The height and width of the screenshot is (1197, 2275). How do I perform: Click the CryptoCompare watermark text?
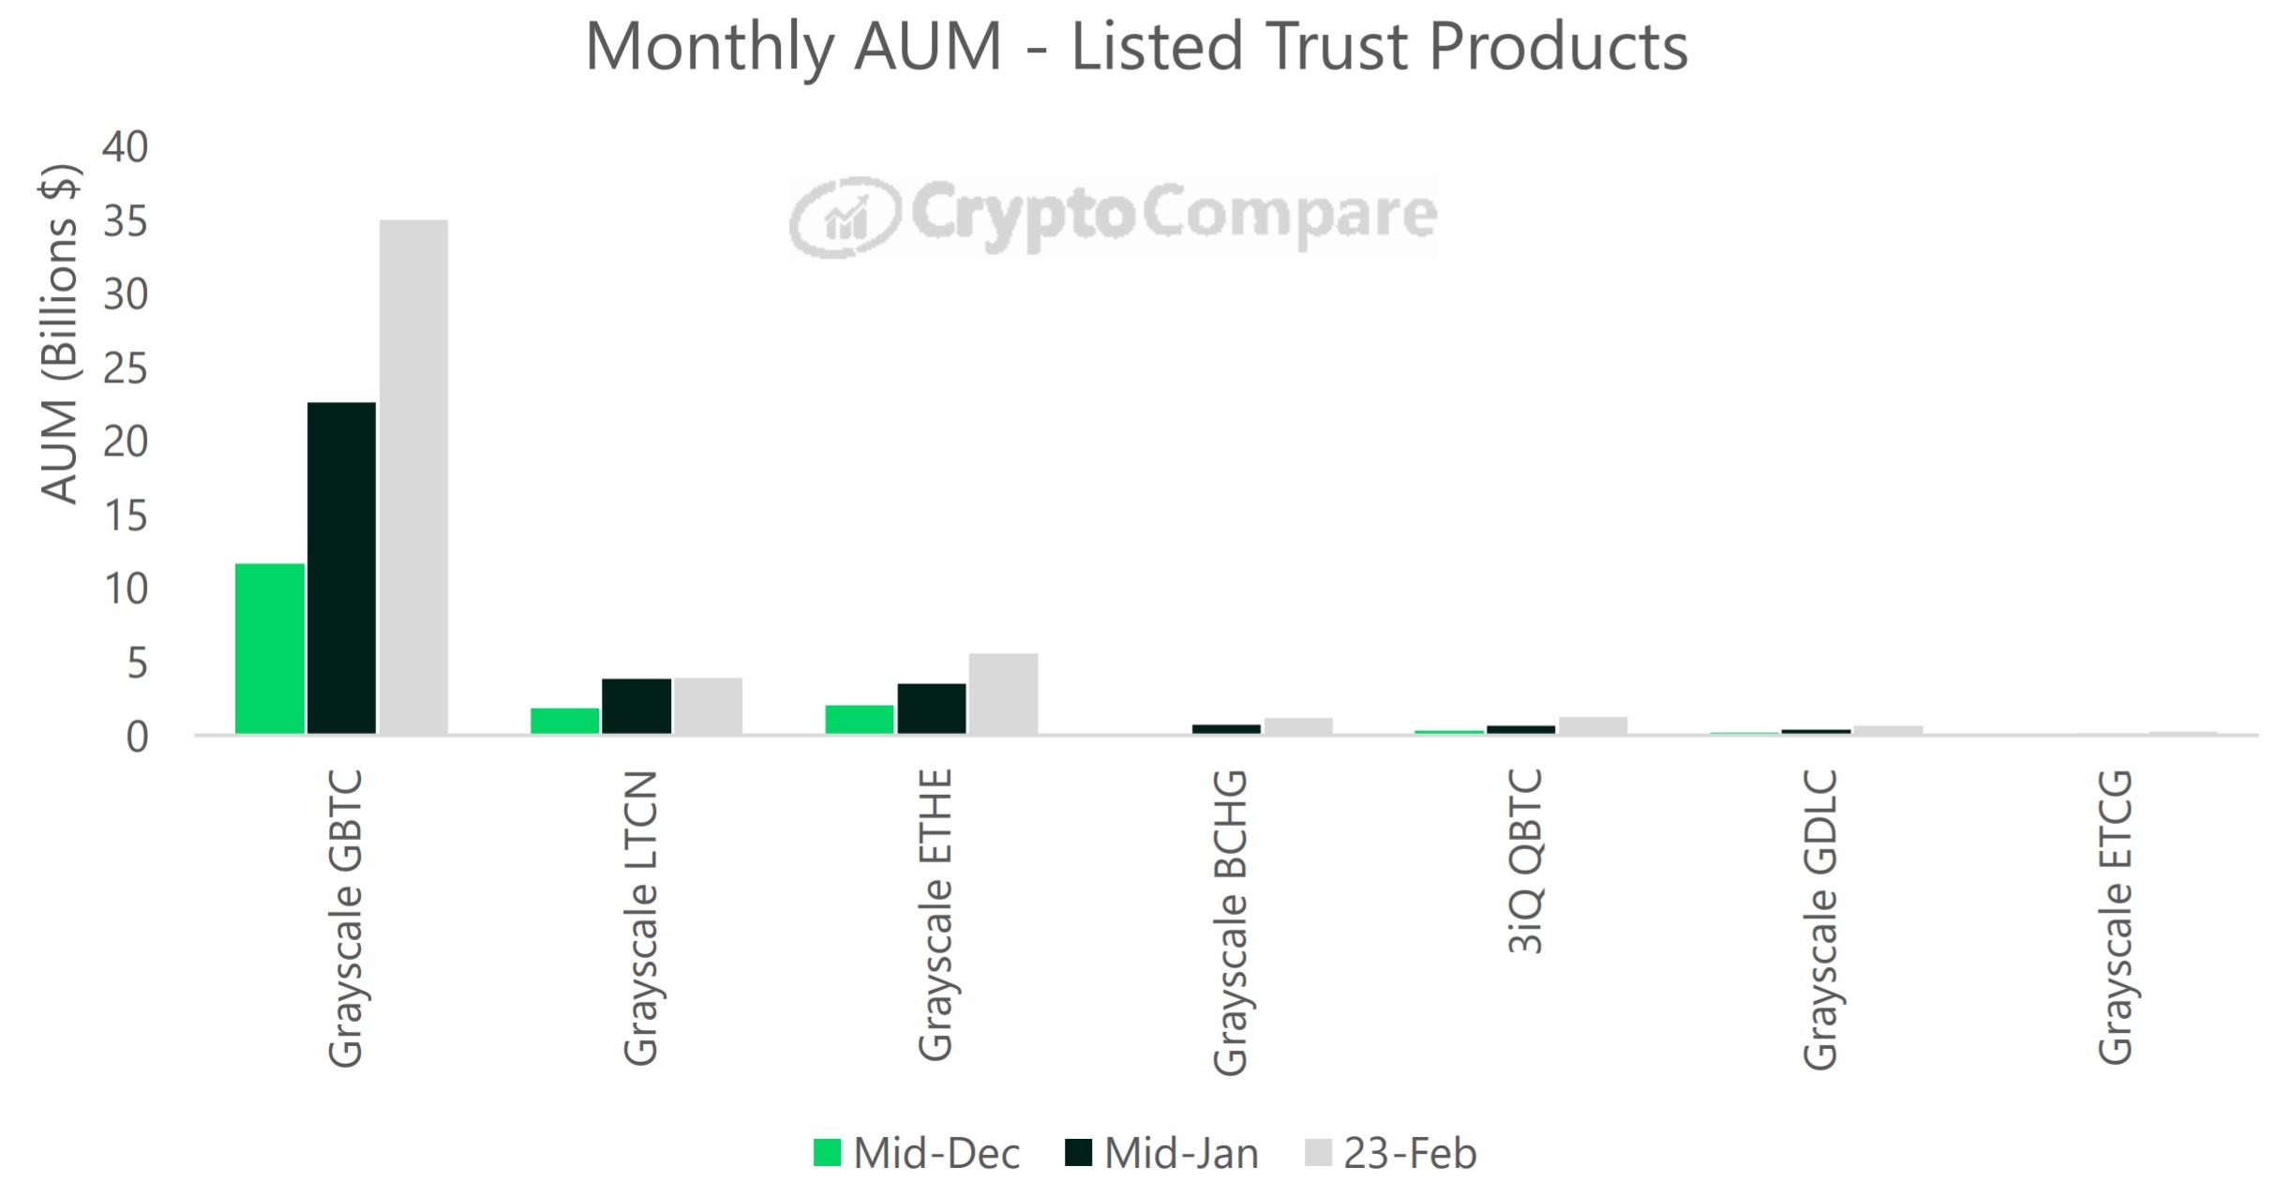click(1173, 216)
